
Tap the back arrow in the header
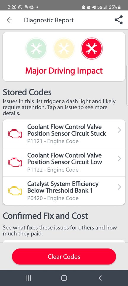point(9,20)
